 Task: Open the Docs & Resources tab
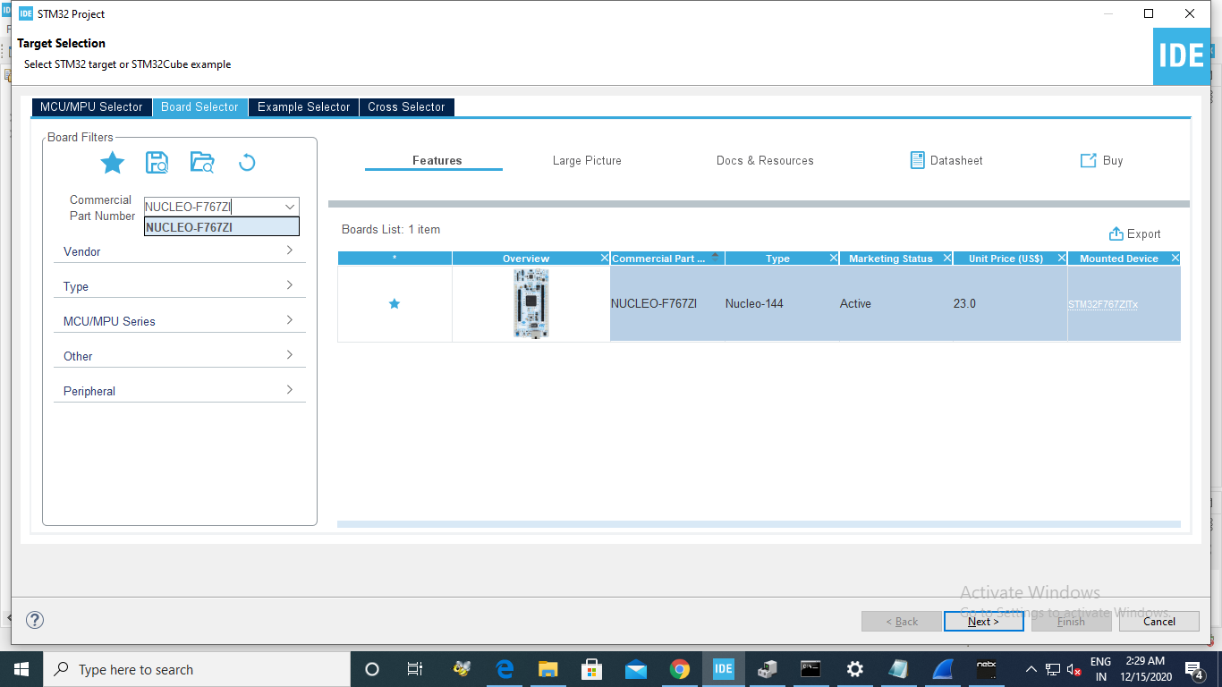point(765,160)
